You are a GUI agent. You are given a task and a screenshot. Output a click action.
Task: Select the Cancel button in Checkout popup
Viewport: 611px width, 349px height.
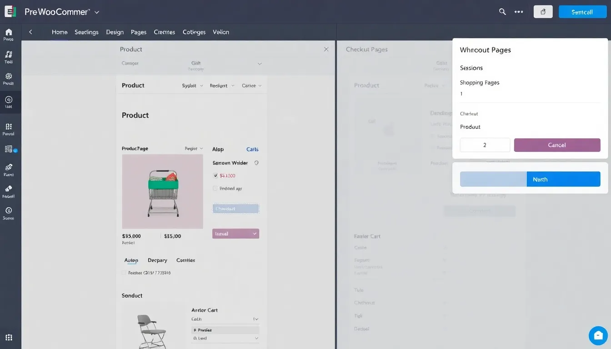[x=557, y=145]
